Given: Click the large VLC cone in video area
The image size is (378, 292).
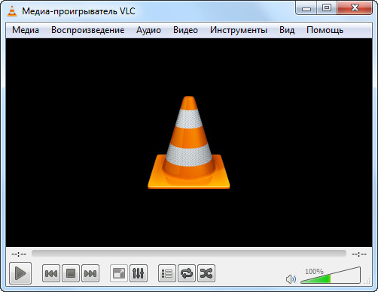Looking at the screenshot, I should (x=189, y=143).
